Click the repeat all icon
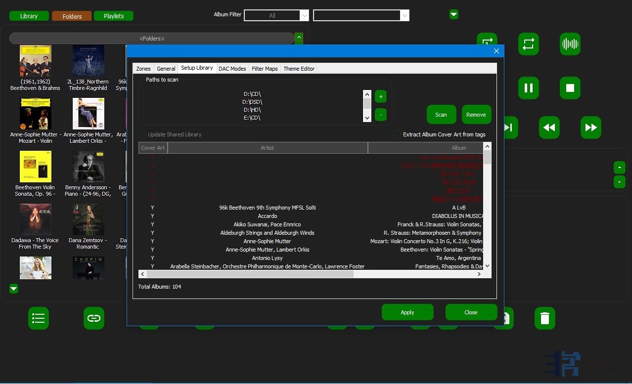The image size is (632, 384). (x=528, y=44)
